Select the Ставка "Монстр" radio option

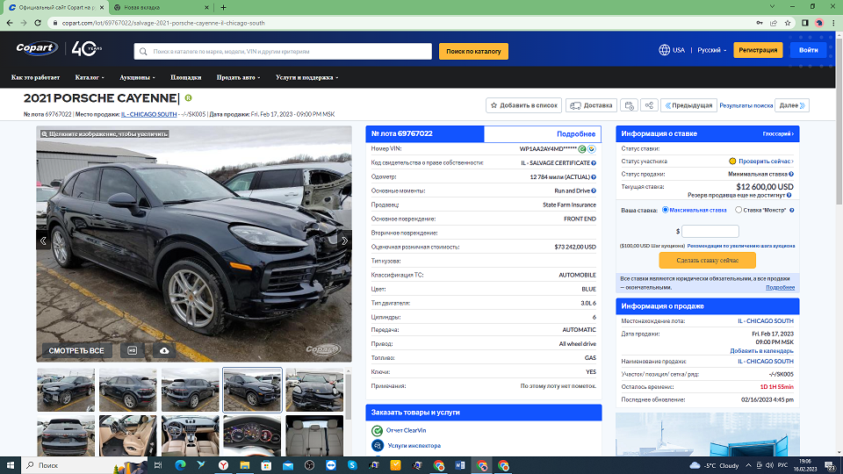pyautogui.click(x=739, y=210)
